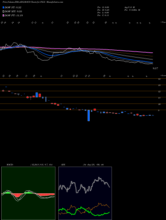The image size is (166, 220).
Task: Click the 14 price axis label
Action: 159,79
